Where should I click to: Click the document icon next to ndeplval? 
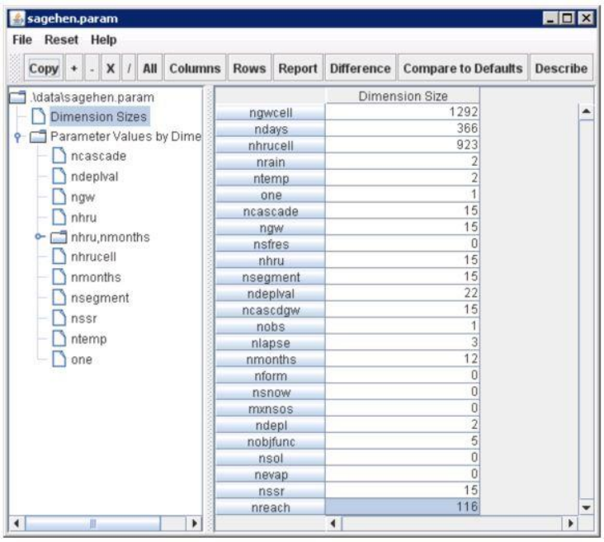pos(59,177)
